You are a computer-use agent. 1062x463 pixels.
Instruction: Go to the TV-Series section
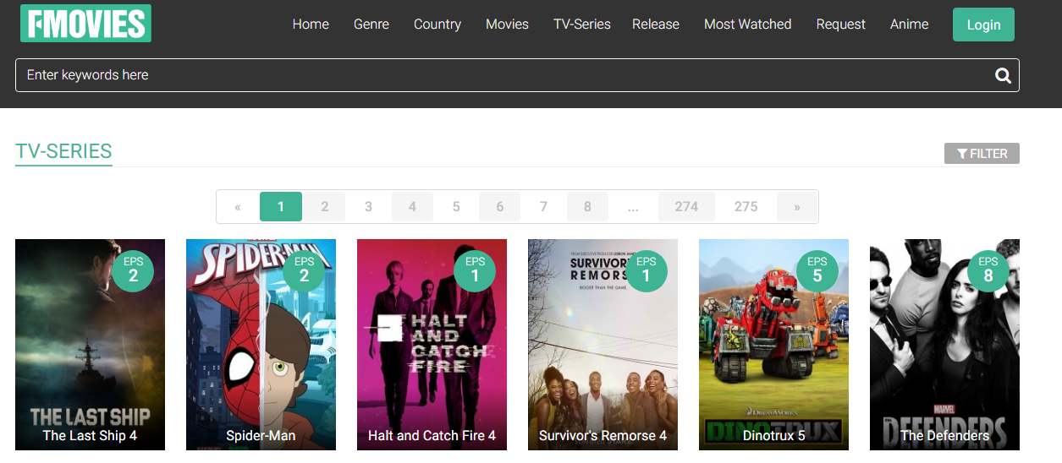582,25
